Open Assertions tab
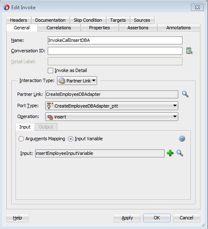This screenshot has height=229, width=208. pos(138,28)
